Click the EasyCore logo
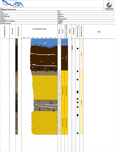115x152 pixels. tap(109, 5)
